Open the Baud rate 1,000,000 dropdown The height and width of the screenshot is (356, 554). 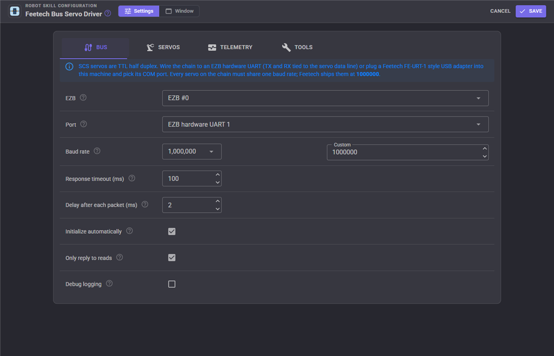click(192, 151)
